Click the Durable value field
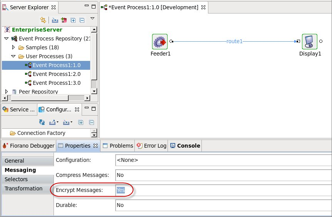This screenshot has width=332, height=217. (224, 205)
